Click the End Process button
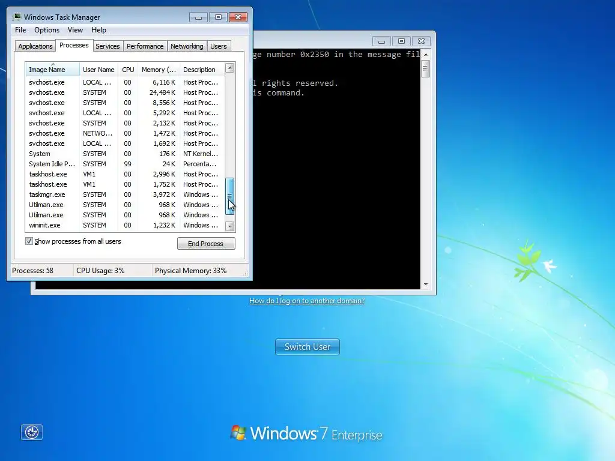 [206, 244]
